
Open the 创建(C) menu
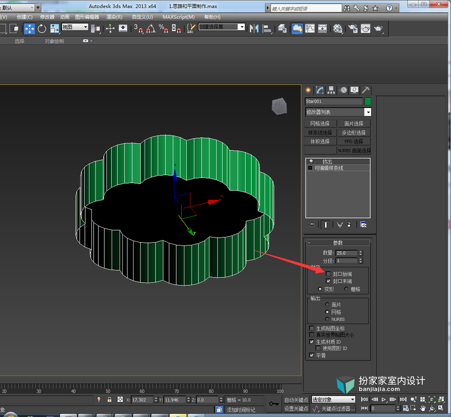click(x=25, y=17)
